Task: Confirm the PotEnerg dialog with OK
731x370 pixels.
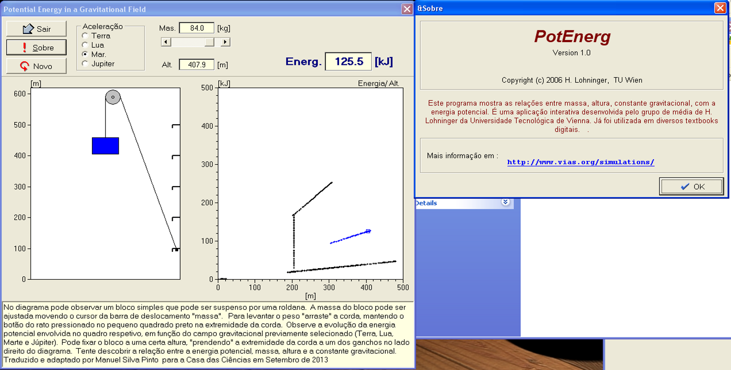Action: click(x=691, y=187)
